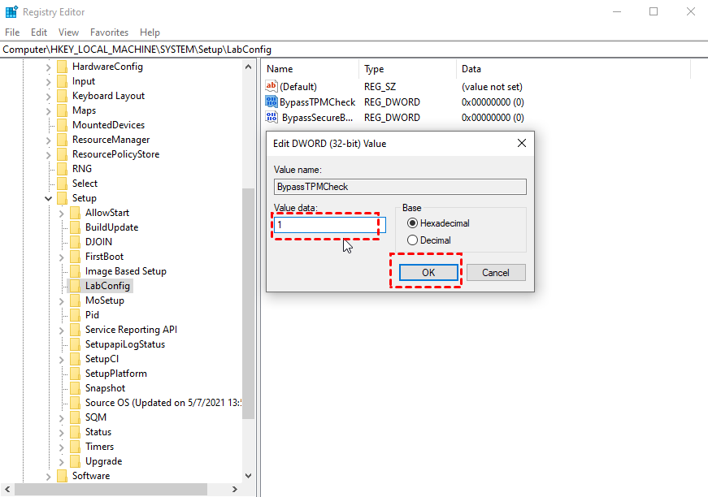The height and width of the screenshot is (497, 708).
Task: Open the View menu
Action: [x=68, y=32]
